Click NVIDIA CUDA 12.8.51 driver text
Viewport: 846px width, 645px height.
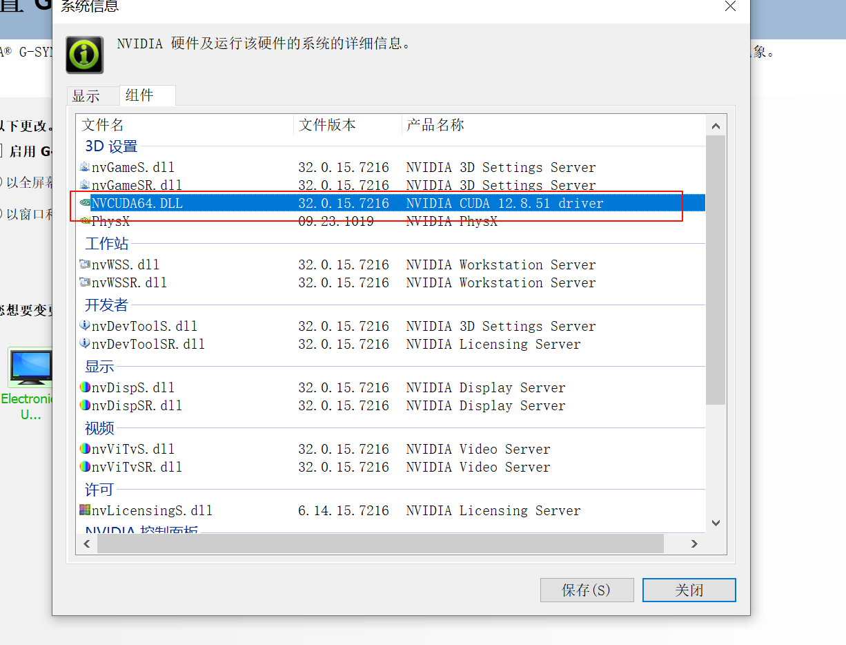(x=505, y=203)
